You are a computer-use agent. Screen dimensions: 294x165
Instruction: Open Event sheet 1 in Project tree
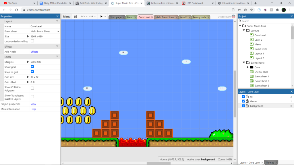(x=262, y=76)
